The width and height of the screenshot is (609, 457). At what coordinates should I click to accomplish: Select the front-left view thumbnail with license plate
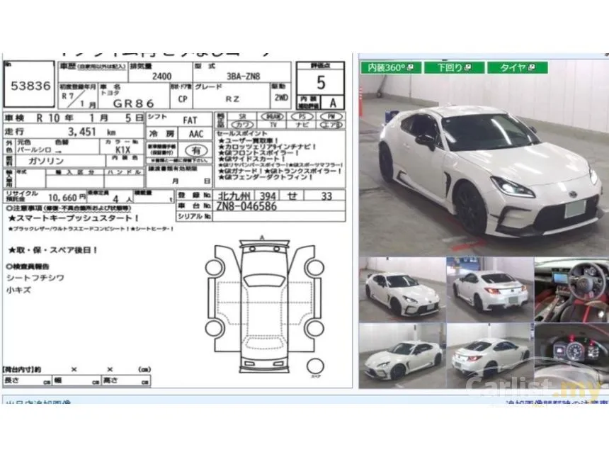402,290
